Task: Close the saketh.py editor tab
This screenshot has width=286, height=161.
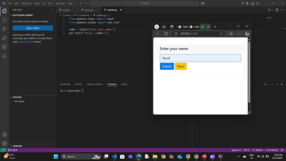Action: 121,10
